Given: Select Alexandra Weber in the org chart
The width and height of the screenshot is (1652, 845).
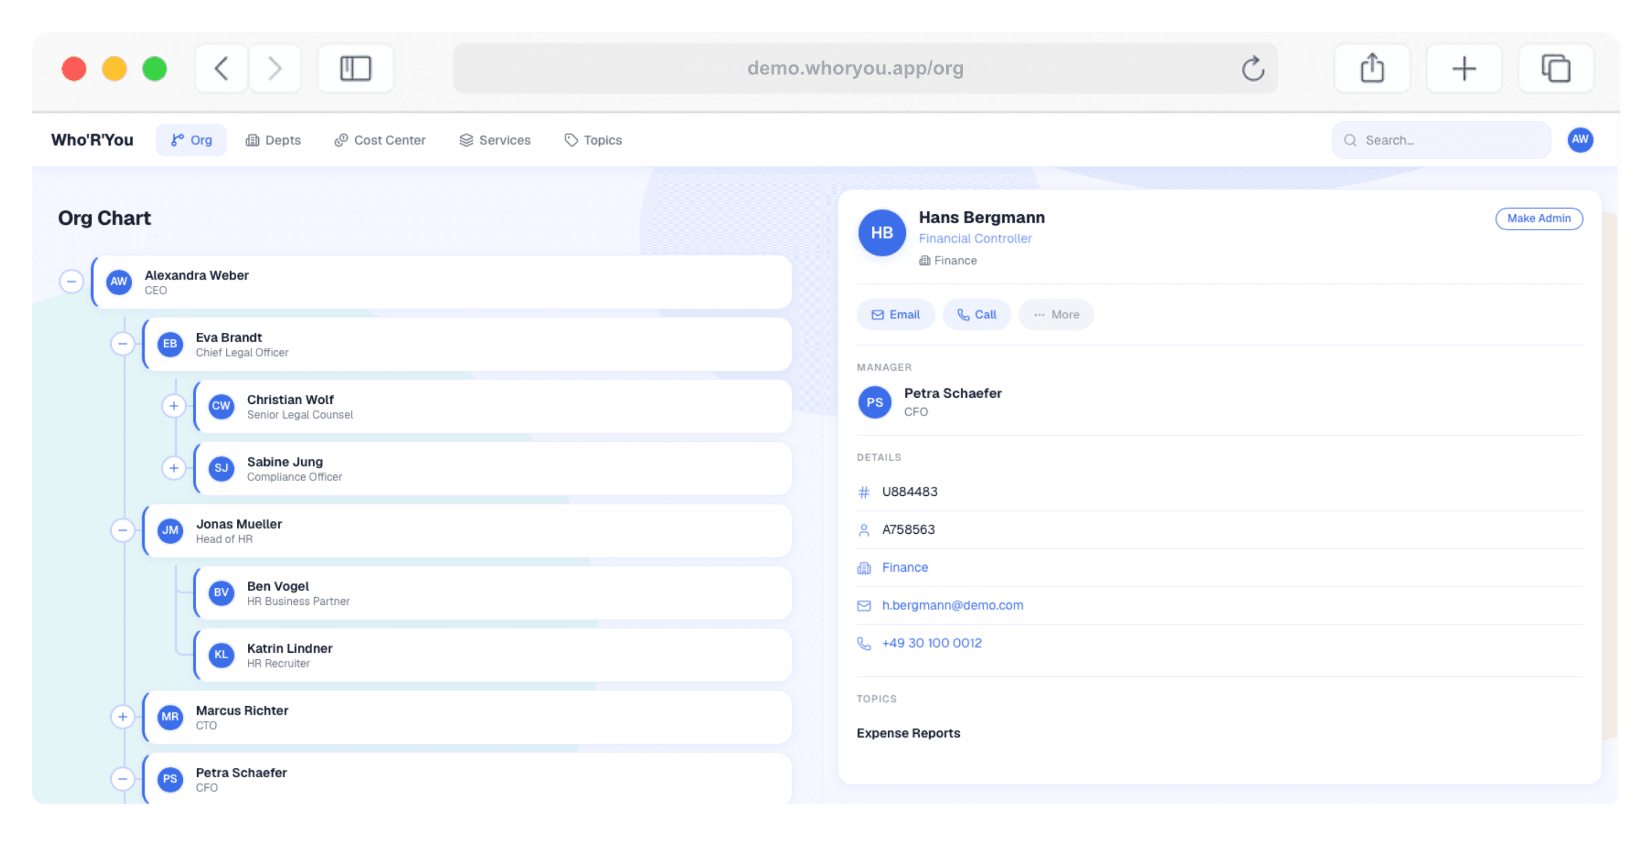Looking at the screenshot, I should click(443, 281).
